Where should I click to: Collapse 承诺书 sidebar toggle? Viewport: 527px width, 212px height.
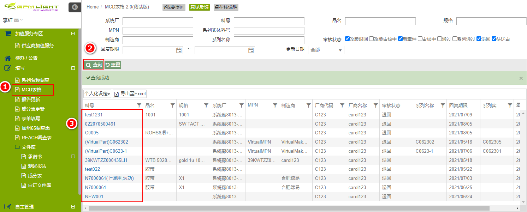tap(73, 156)
